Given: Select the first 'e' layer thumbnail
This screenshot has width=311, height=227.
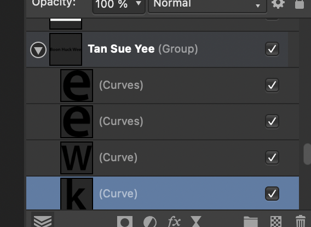Looking at the screenshot, I should (x=77, y=86).
